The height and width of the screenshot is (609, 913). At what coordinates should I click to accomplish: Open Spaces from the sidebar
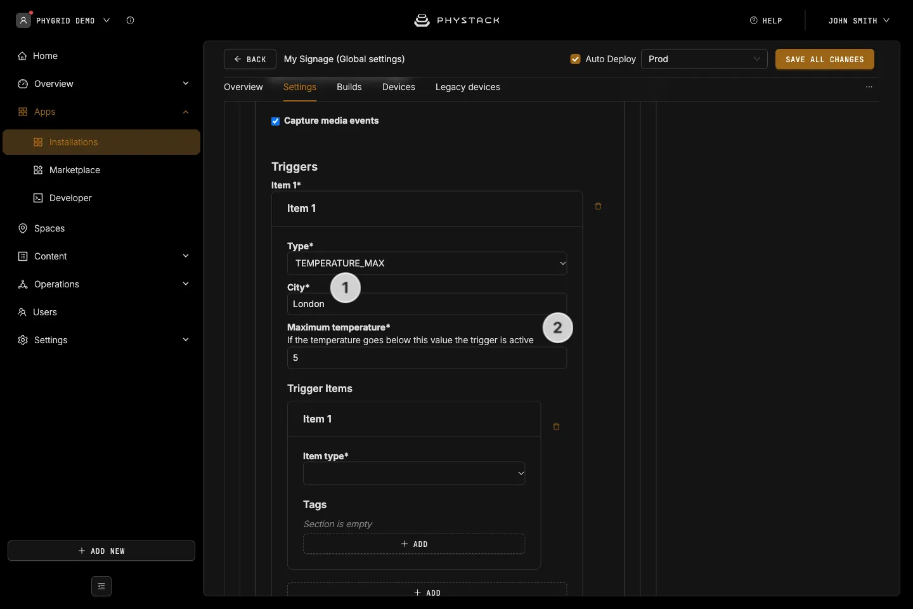[101, 228]
